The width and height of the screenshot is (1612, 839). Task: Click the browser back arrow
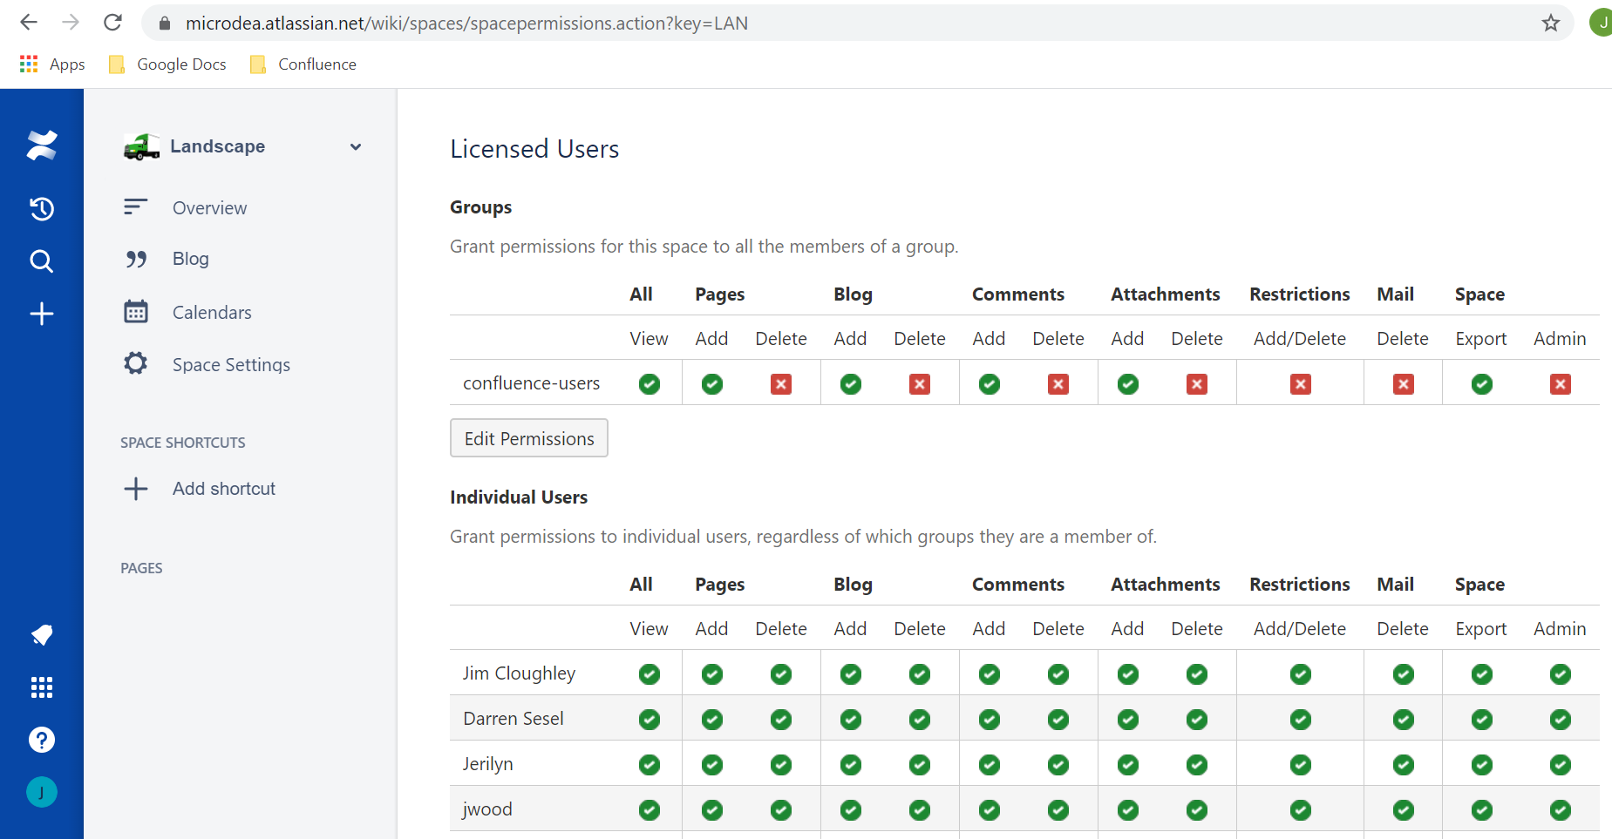pos(29,23)
